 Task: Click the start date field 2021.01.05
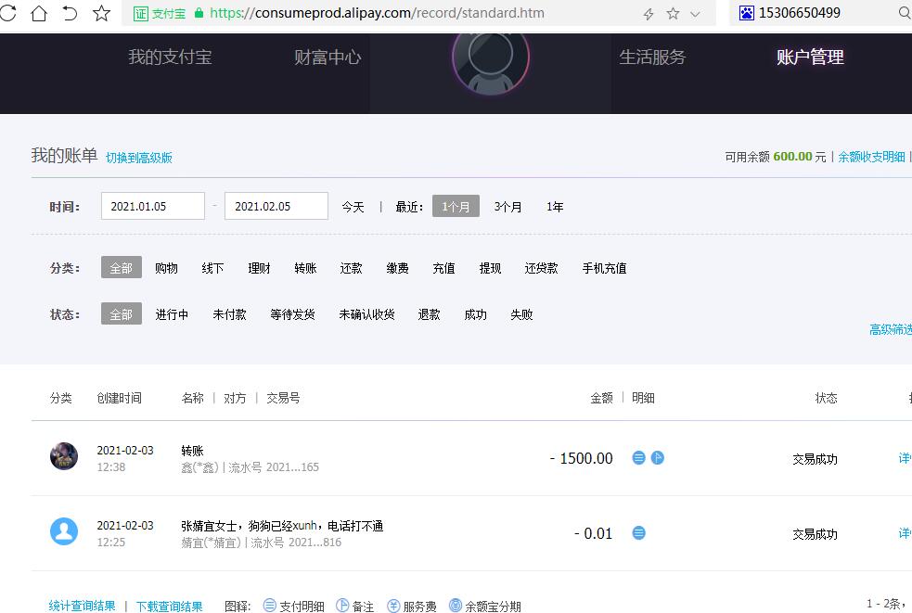coord(153,206)
